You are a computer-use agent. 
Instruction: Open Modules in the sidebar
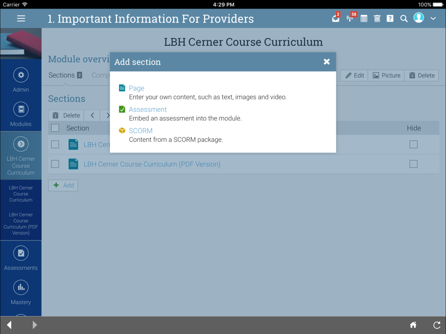click(21, 114)
